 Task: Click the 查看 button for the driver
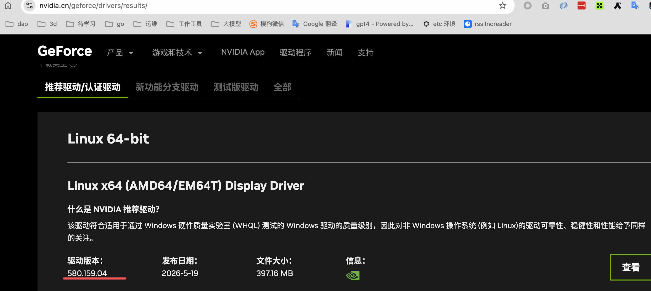631,267
